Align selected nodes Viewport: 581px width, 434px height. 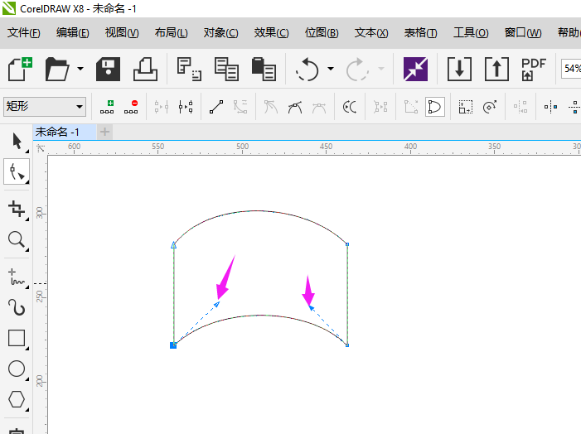point(520,107)
